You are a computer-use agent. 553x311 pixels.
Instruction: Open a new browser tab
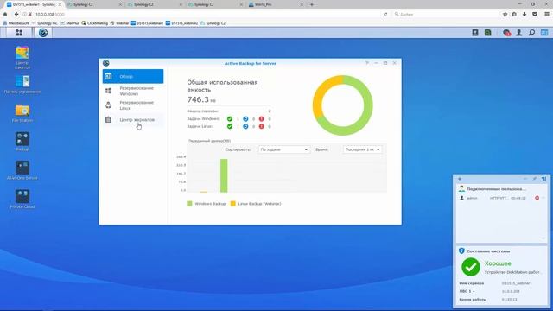click(311, 4)
